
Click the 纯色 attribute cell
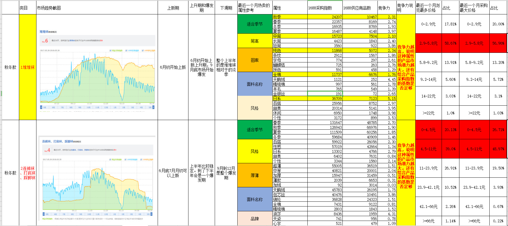coord(290,51)
